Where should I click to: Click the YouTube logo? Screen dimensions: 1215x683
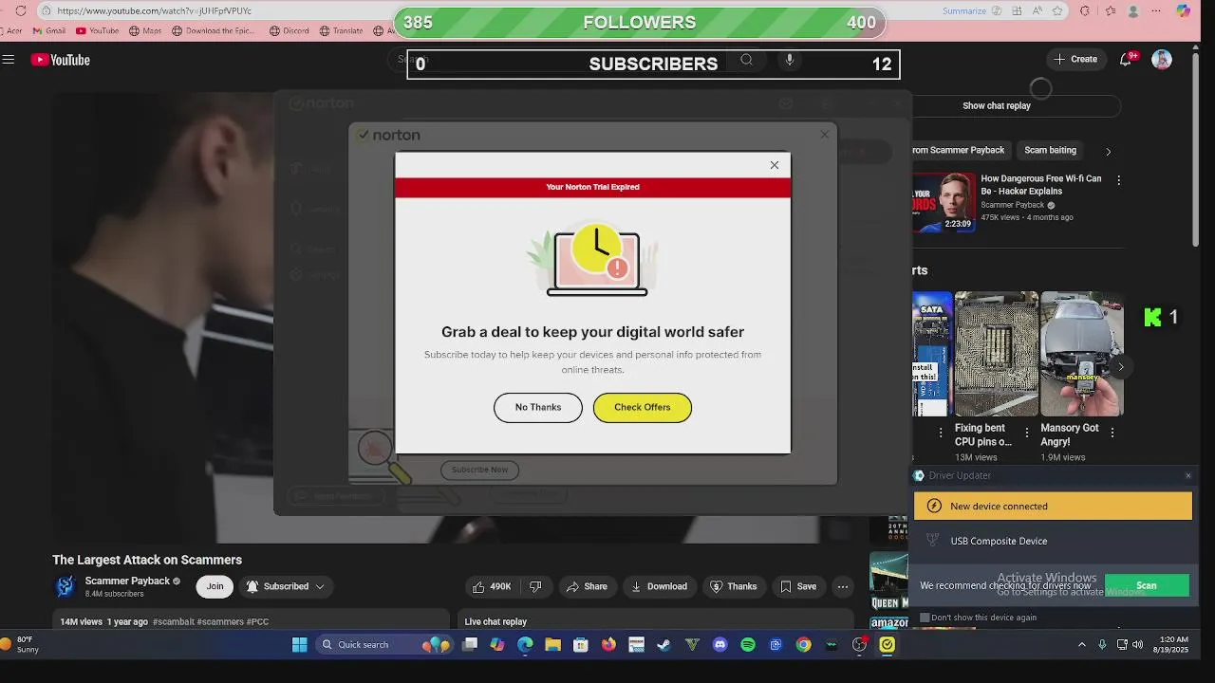pyautogui.click(x=60, y=60)
